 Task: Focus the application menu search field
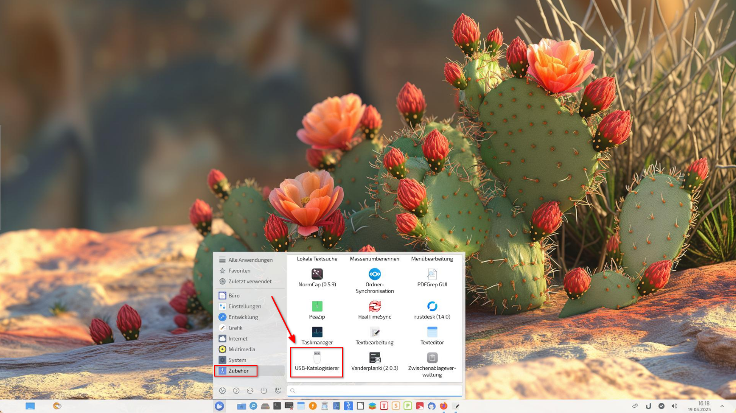375,391
